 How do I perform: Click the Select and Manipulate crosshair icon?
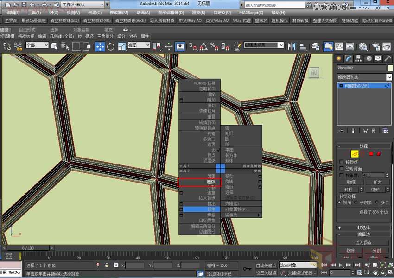169,46
